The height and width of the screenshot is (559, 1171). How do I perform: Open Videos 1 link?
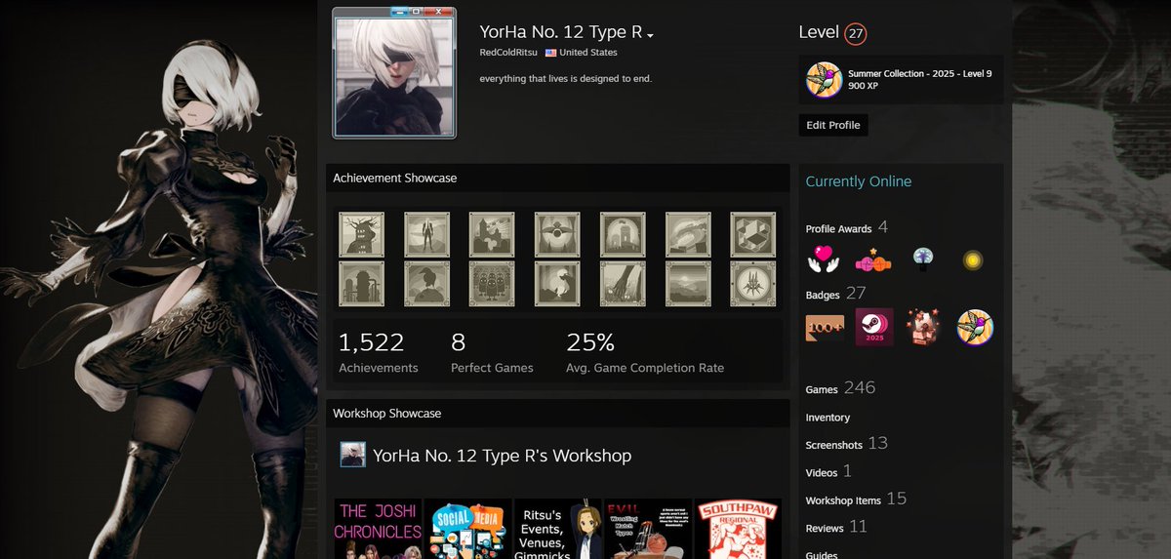coord(828,472)
